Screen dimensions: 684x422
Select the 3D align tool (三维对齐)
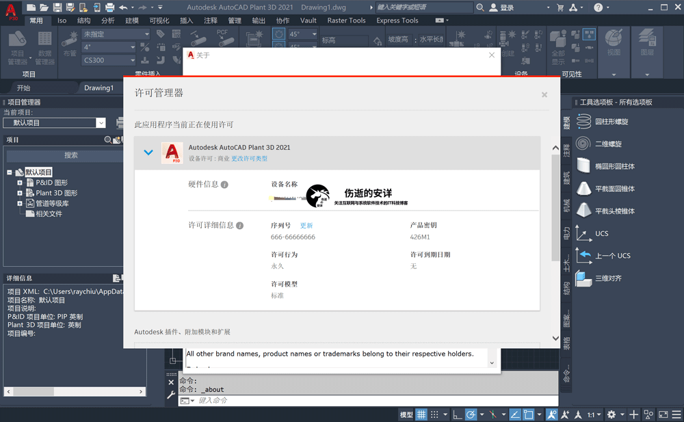(600, 278)
